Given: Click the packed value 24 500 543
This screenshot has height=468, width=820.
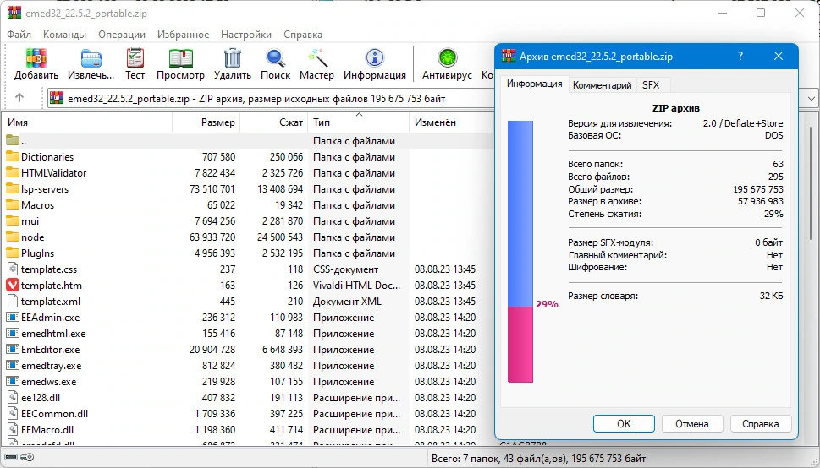Looking at the screenshot, I should [280, 237].
